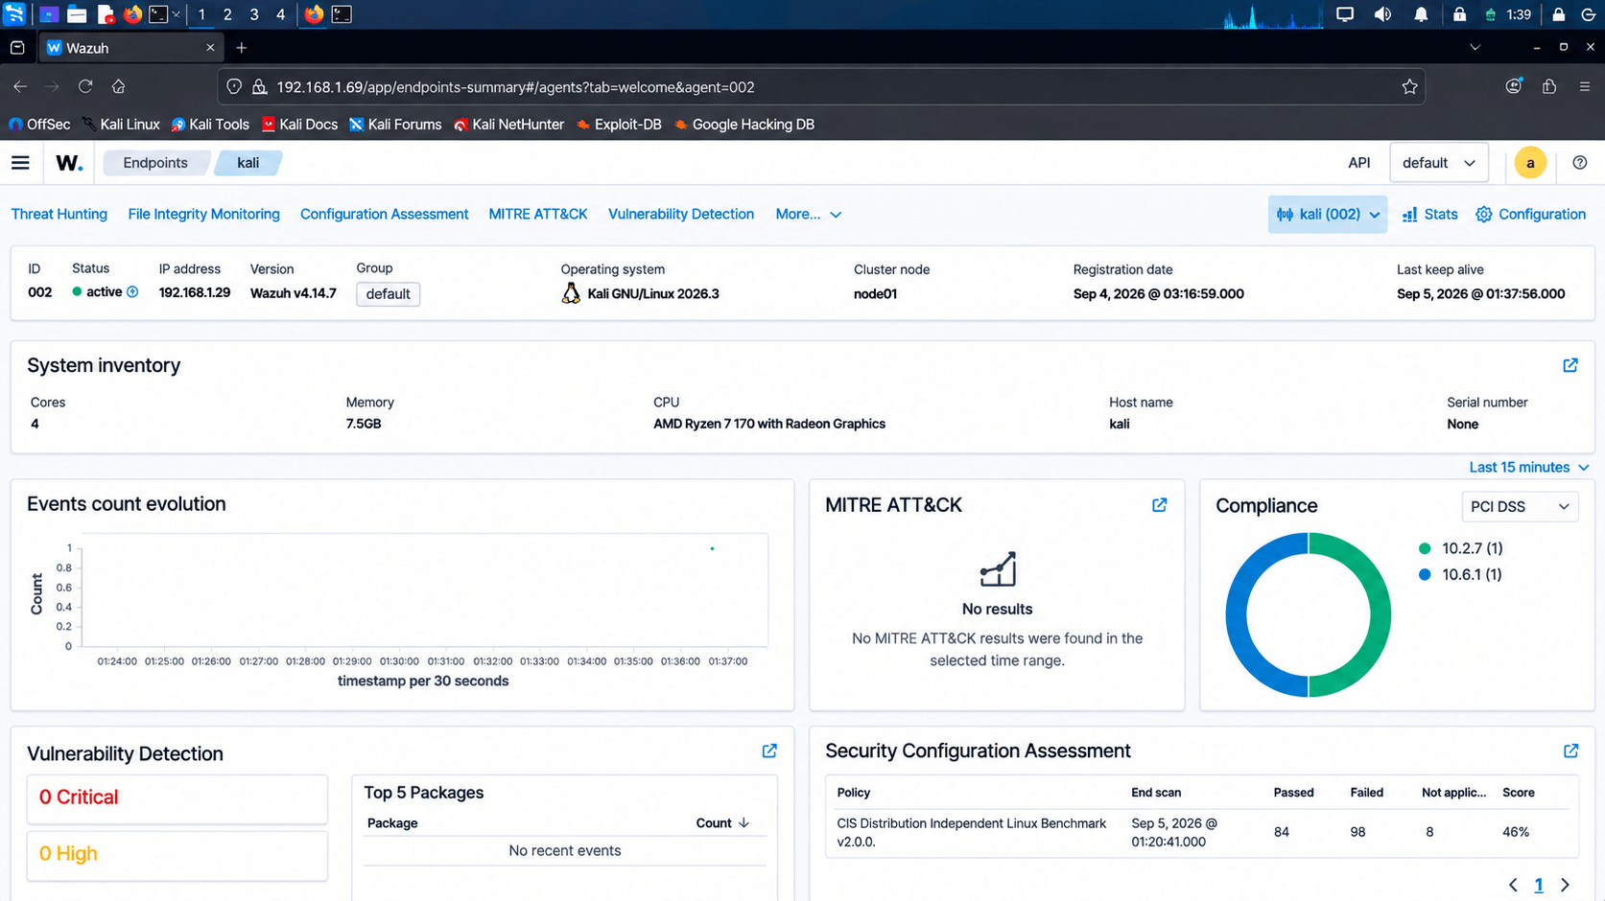This screenshot has height=901, width=1605.
Task: Bookmark page with the star icon
Action: click(1409, 87)
